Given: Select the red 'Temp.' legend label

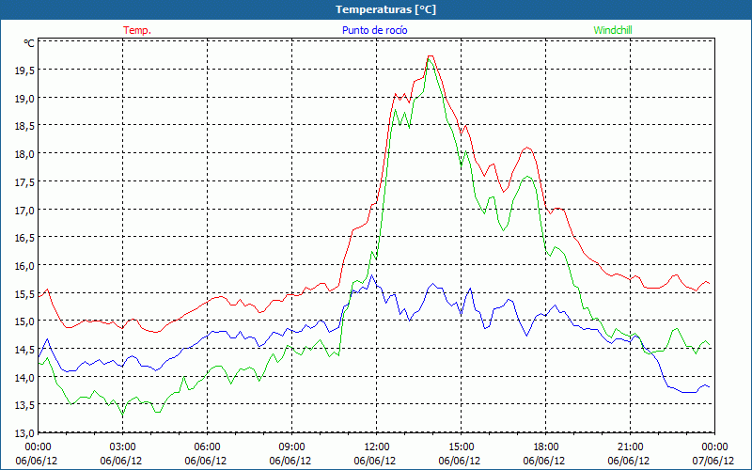Looking at the screenshot, I should pyautogui.click(x=137, y=30).
